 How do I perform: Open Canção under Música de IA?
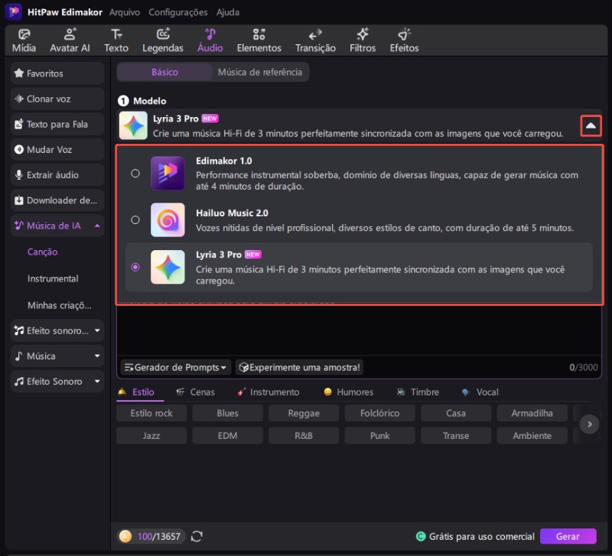pos(43,252)
